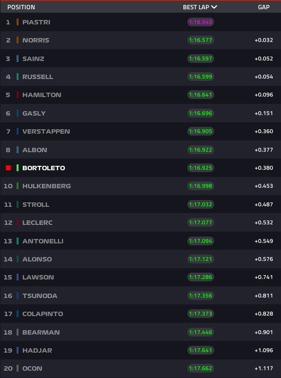This screenshot has width=281, height=378.
Task: Open Norris driver row
Action: tap(140, 40)
